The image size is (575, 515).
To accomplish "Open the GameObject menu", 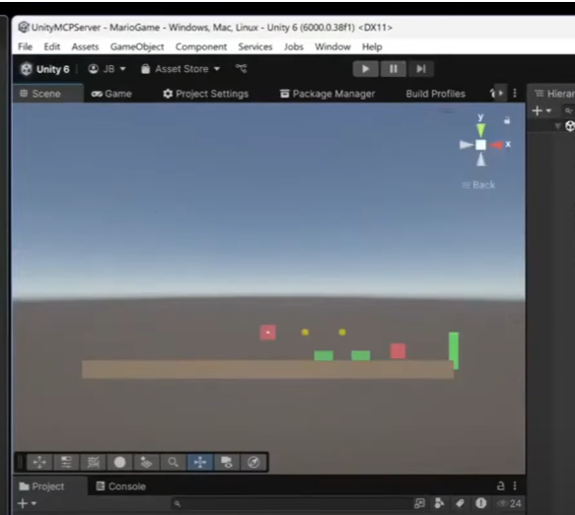I will coord(137,47).
